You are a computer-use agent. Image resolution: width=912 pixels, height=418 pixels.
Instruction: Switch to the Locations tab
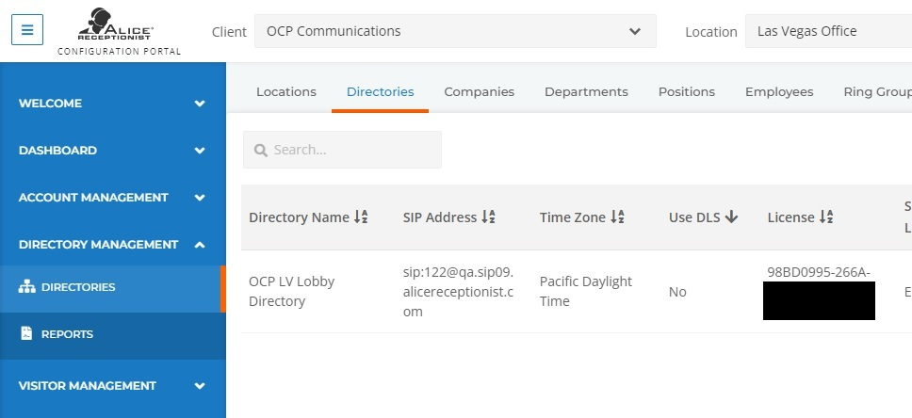point(286,92)
